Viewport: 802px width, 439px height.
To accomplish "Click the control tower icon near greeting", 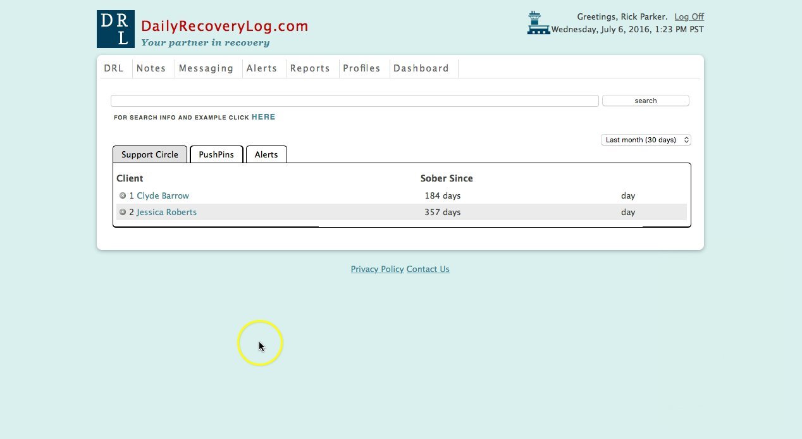I will [x=538, y=23].
